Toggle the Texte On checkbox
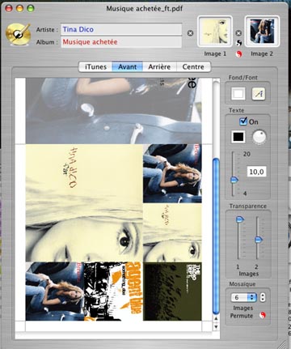291x349 pixels. pyautogui.click(x=243, y=121)
